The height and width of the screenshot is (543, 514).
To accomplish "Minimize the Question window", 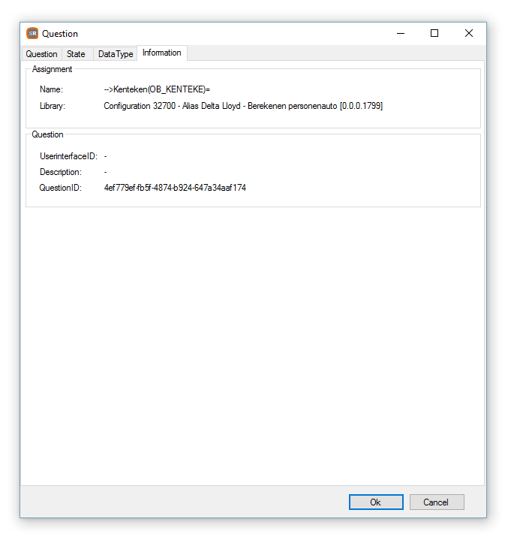I will click(x=401, y=33).
